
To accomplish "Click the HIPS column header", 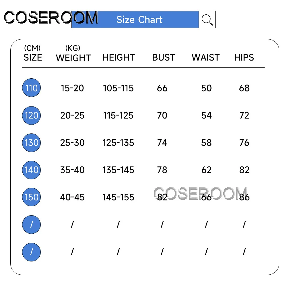I will tap(244, 57).
